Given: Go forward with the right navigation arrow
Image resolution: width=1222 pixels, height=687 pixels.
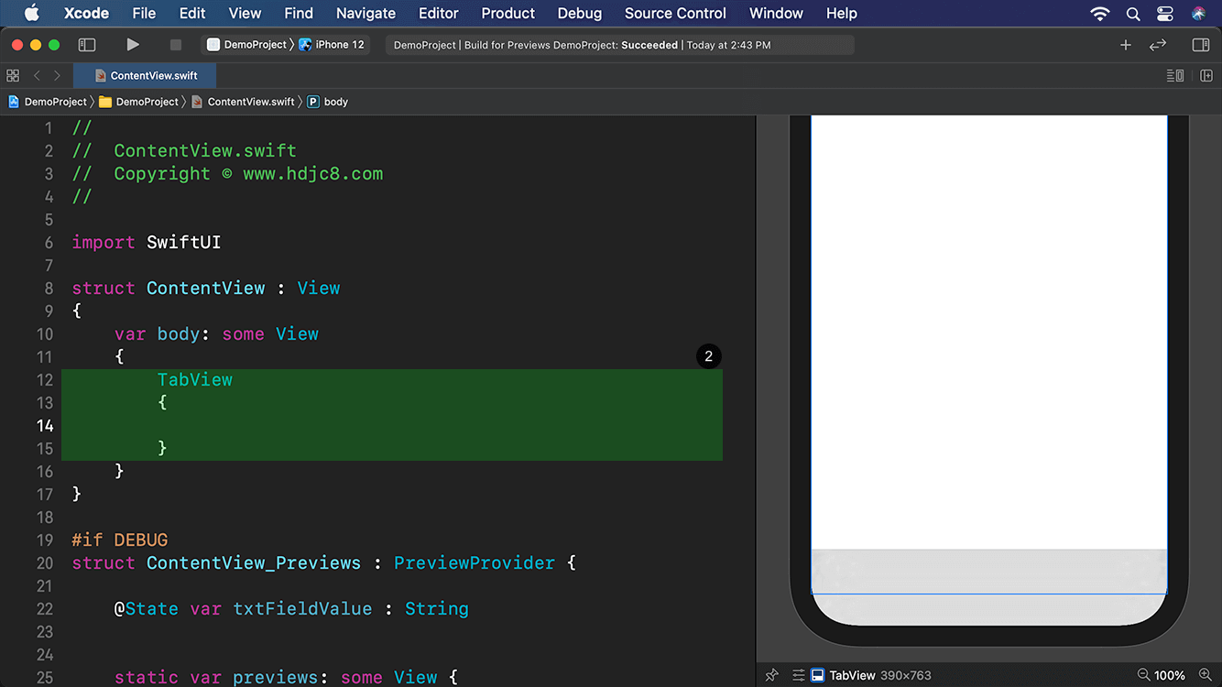Looking at the screenshot, I should point(57,75).
